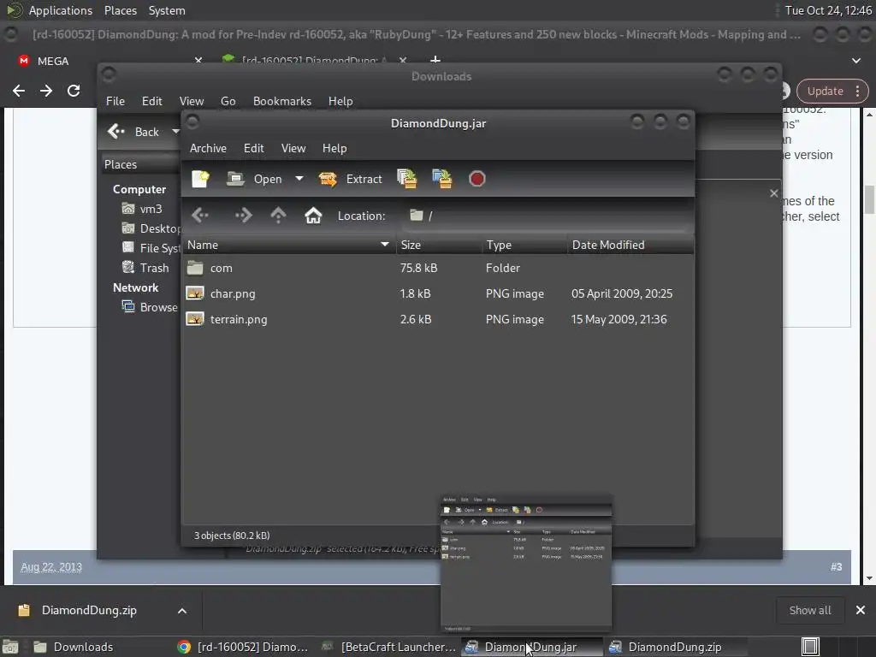Open the Applications system menu
This screenshot has width=876, height=657.
tap(60, 10)
